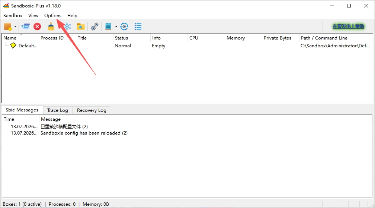Click the Run Sandboxed window icon
The image size is (375, 208).
(25, 26)
